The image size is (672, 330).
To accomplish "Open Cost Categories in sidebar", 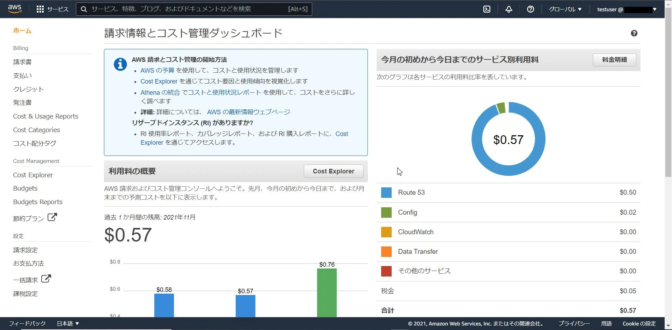I will [x=37, y=130].
